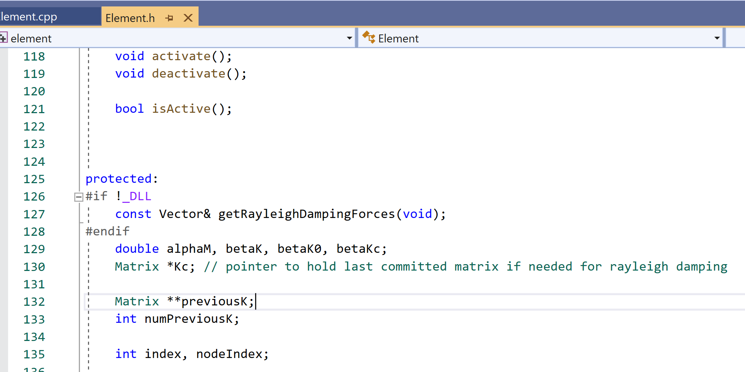Screen dimensions: 745x372
Task: Click the alphaM variable name
Action: (189, 249)
